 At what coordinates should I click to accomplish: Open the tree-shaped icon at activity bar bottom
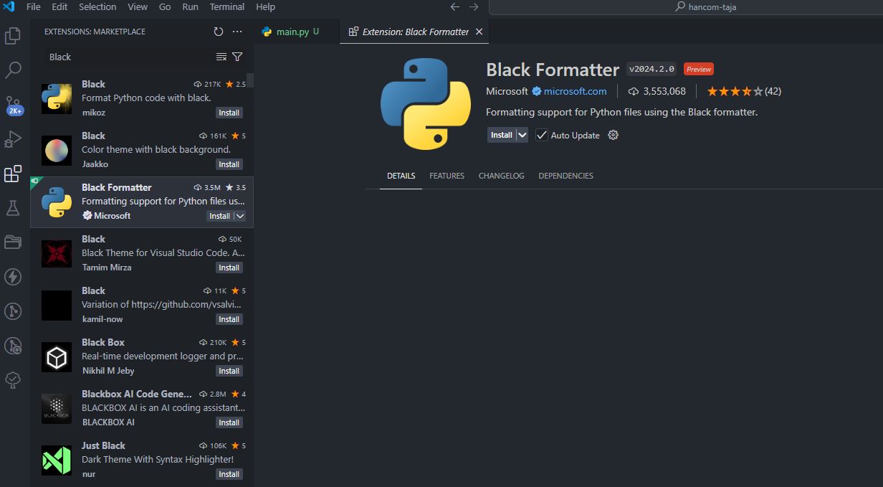point(13,379)
